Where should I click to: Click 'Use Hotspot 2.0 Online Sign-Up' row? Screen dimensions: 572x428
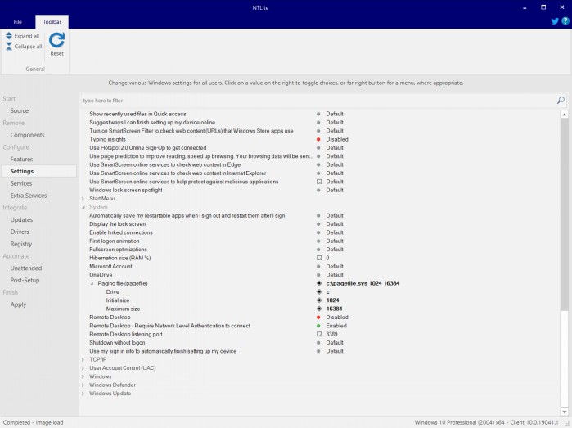(x=148, y=148)
